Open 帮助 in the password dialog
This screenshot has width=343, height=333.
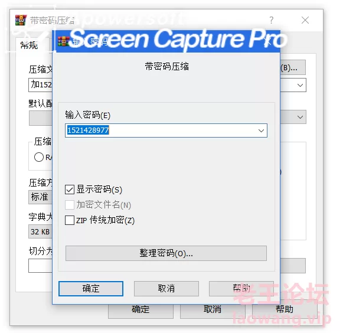[241, 289]
